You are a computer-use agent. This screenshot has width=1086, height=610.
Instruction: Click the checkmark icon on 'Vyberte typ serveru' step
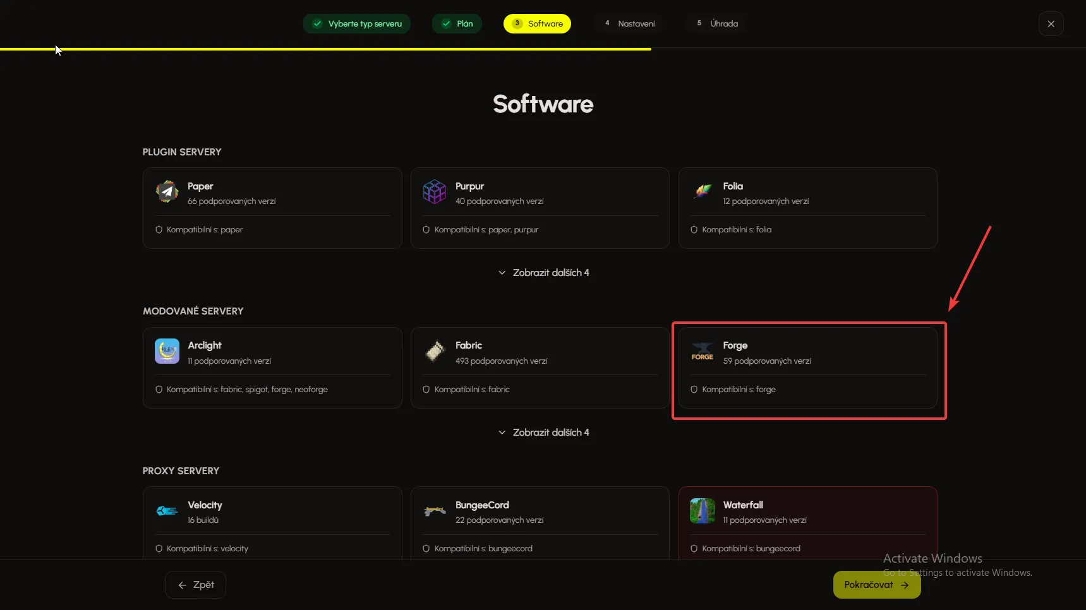(317, 23)
